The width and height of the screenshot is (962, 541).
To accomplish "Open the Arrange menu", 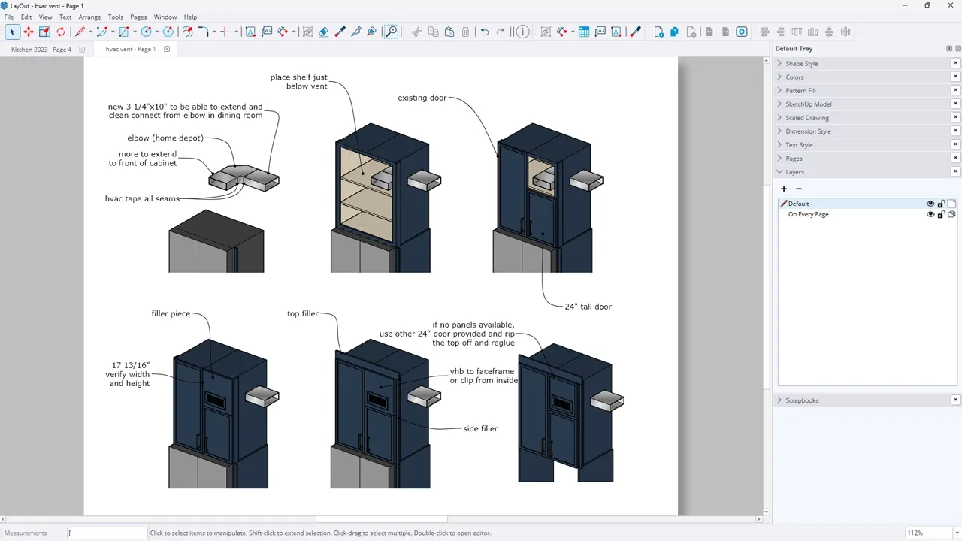I will [x=89, y=17].
